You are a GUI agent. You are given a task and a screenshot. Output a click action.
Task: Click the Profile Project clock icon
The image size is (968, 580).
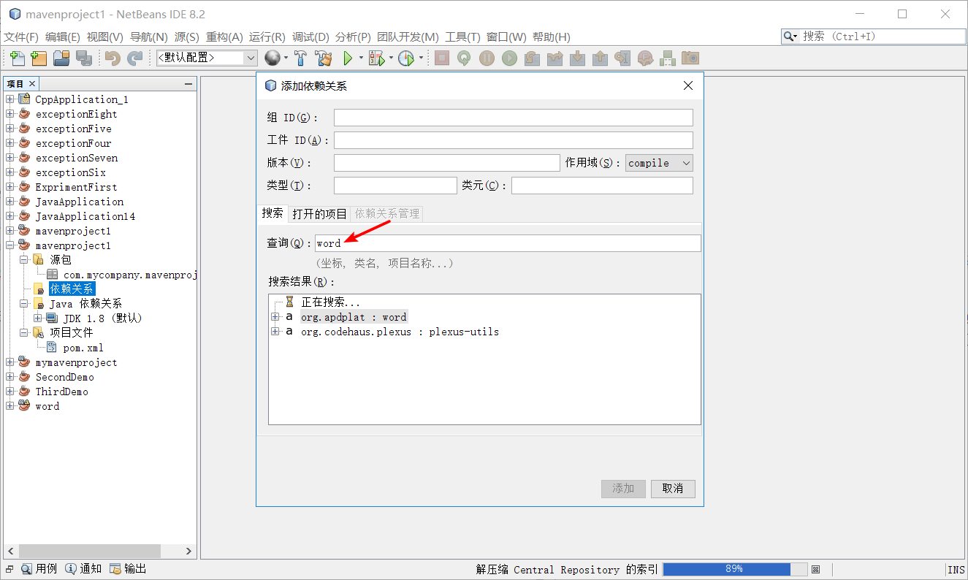click(x=406, y=58)
